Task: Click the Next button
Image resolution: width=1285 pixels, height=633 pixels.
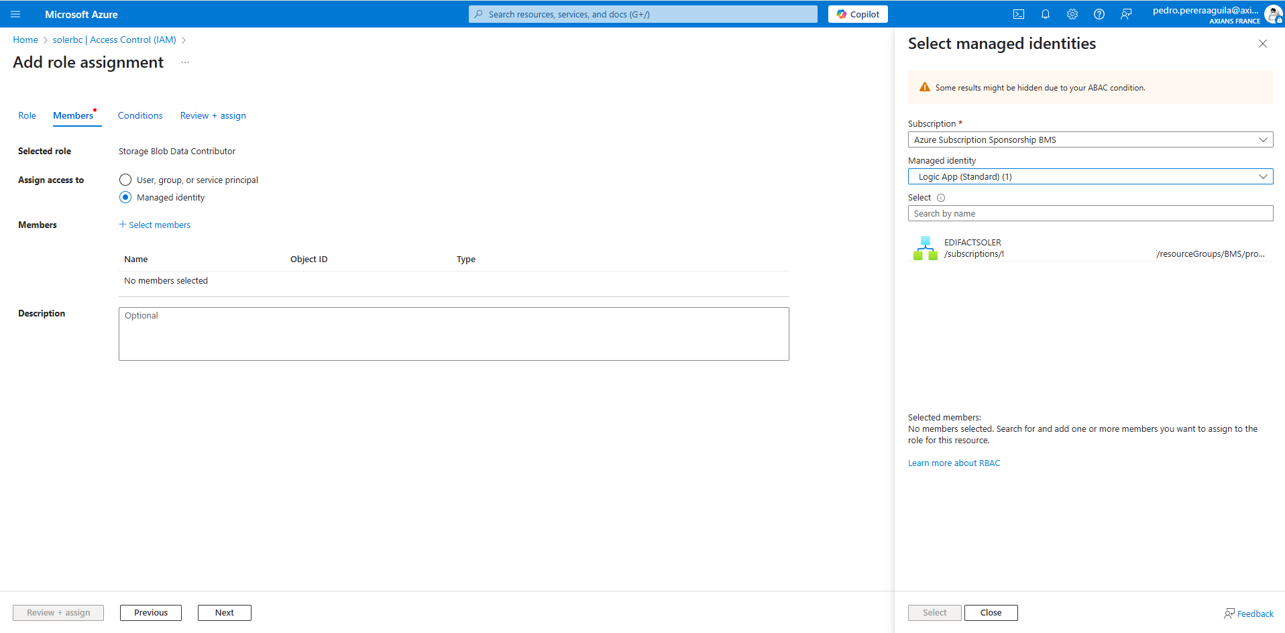Action: click(224, 612)
